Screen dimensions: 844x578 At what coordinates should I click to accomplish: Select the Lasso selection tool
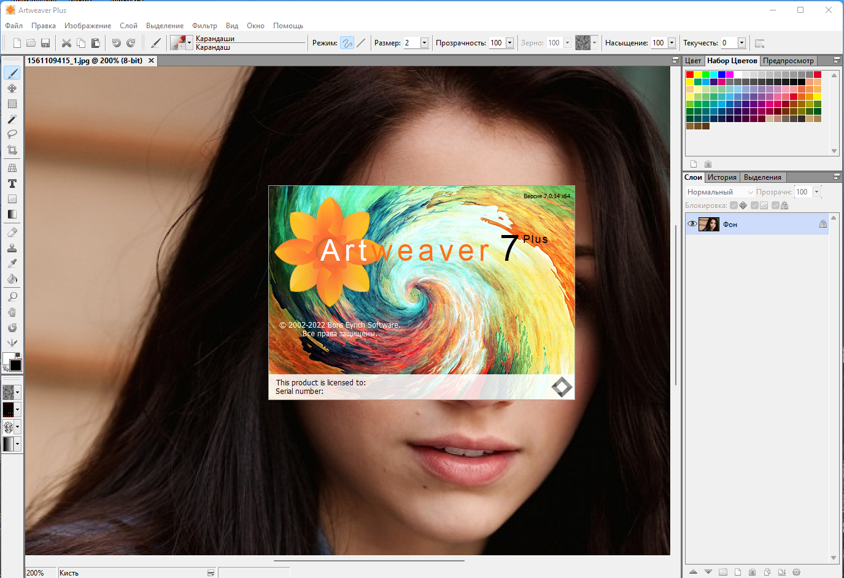(12, 134)
